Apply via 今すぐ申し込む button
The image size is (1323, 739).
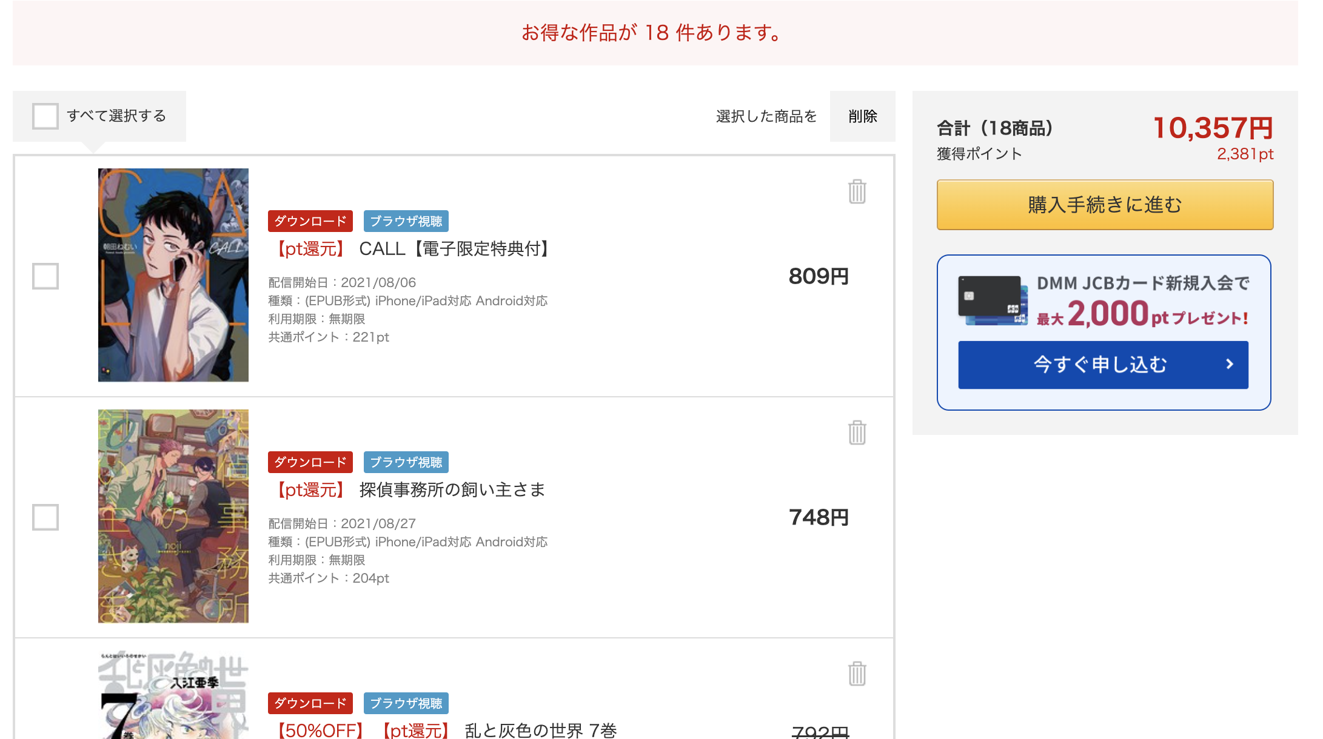click(1103, 365)
